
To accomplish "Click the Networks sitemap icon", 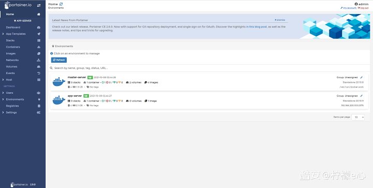I will [38, 60].
